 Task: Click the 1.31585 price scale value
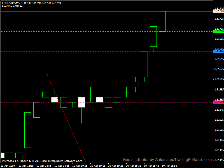point(219,90)
